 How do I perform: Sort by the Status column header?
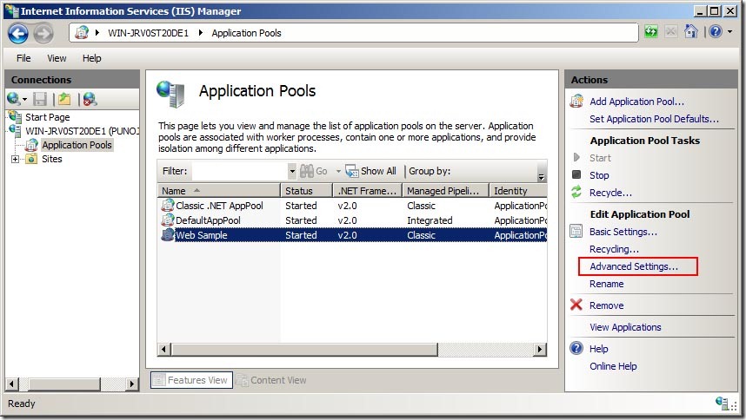tap(307, 191)
